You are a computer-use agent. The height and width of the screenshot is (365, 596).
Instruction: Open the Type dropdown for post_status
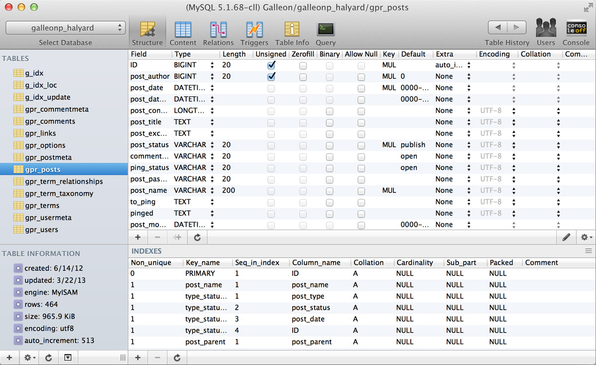[214, 145]
